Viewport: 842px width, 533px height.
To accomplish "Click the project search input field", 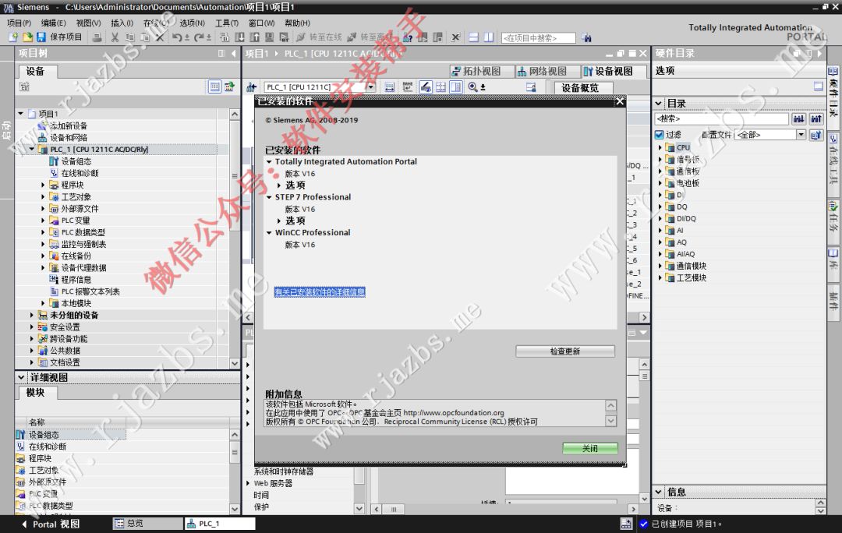I will [x=538, y=38].
